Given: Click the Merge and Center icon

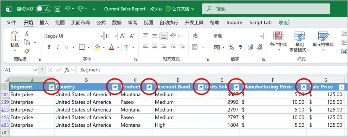Looking at the screenshot, I should (x=195, y=47).
